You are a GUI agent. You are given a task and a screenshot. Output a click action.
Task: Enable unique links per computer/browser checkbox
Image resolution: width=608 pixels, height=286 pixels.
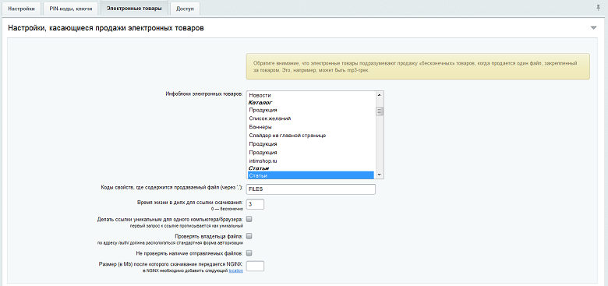click(x=249, y=219)
